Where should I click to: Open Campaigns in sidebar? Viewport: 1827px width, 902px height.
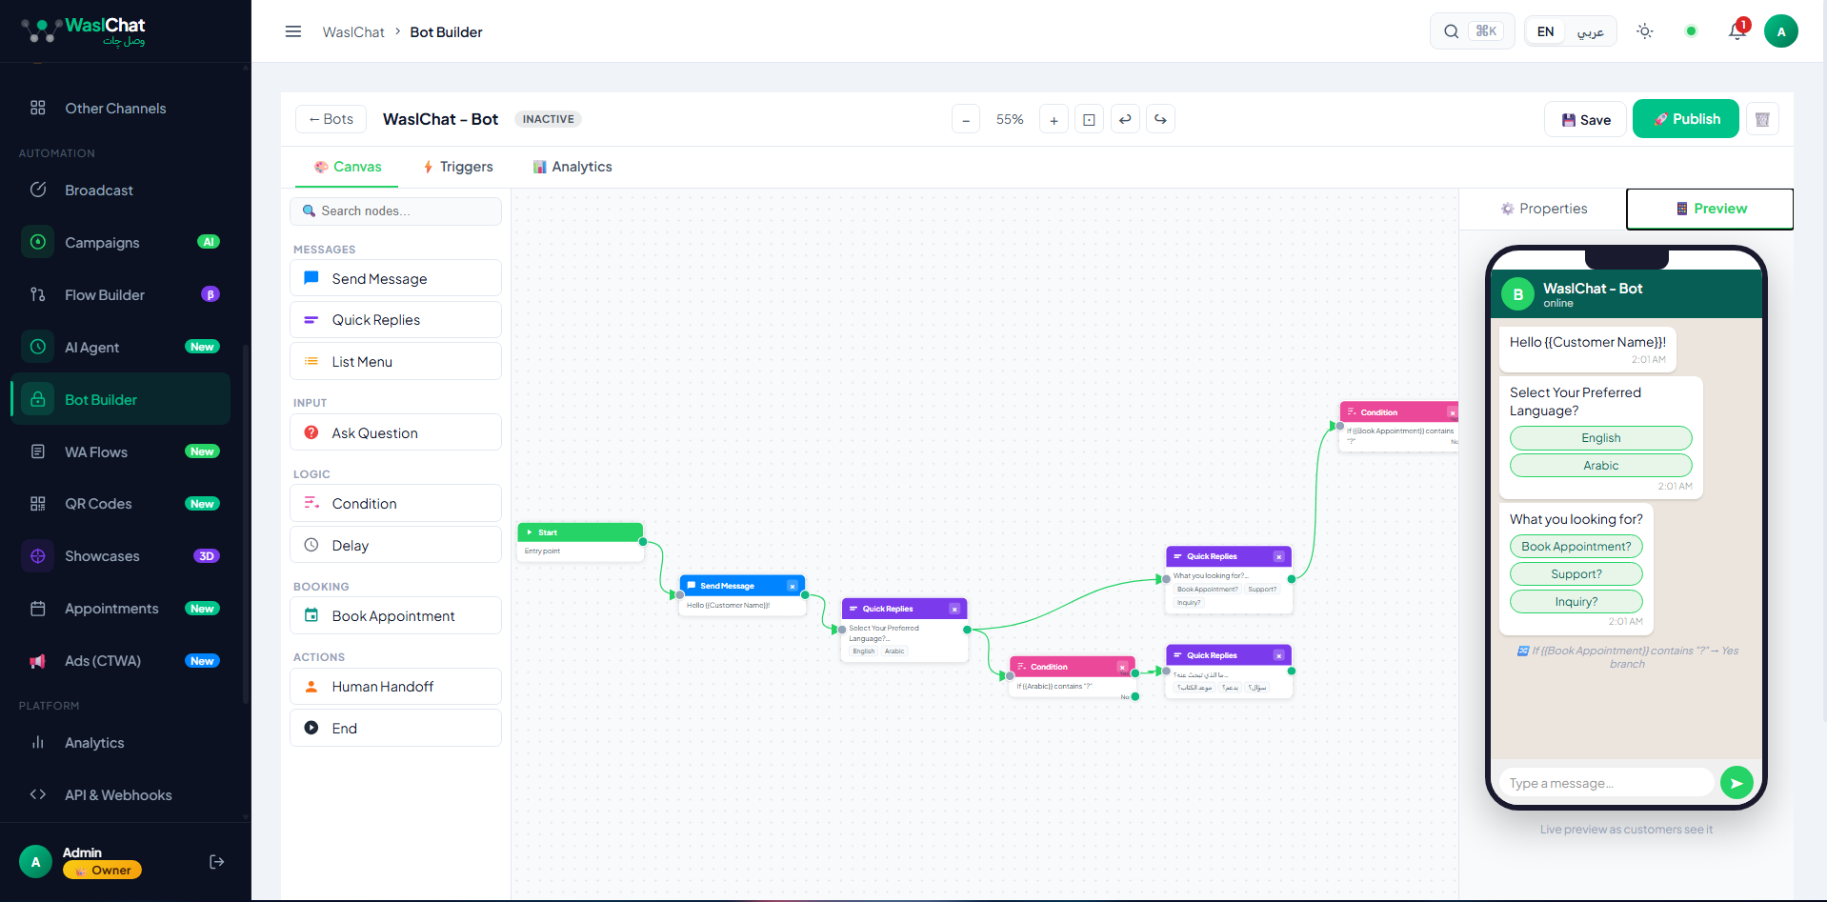pyautogui.click(x=121, y=242)
